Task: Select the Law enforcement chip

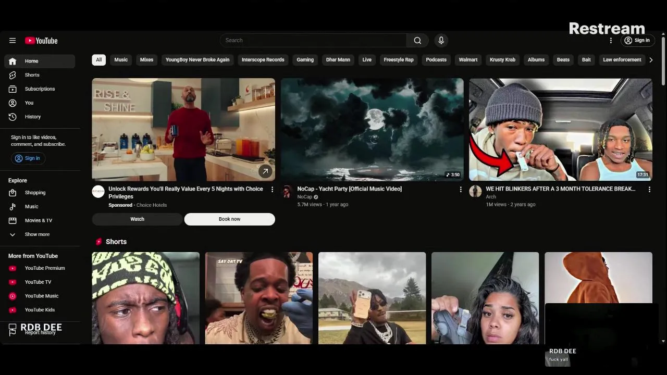Action: point(622,60)
